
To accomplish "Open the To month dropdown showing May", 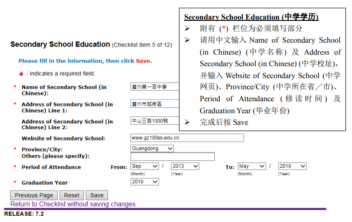I will [251, 166].
